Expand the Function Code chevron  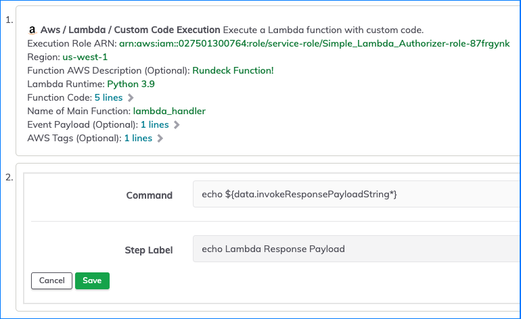(x=131, y=98)
